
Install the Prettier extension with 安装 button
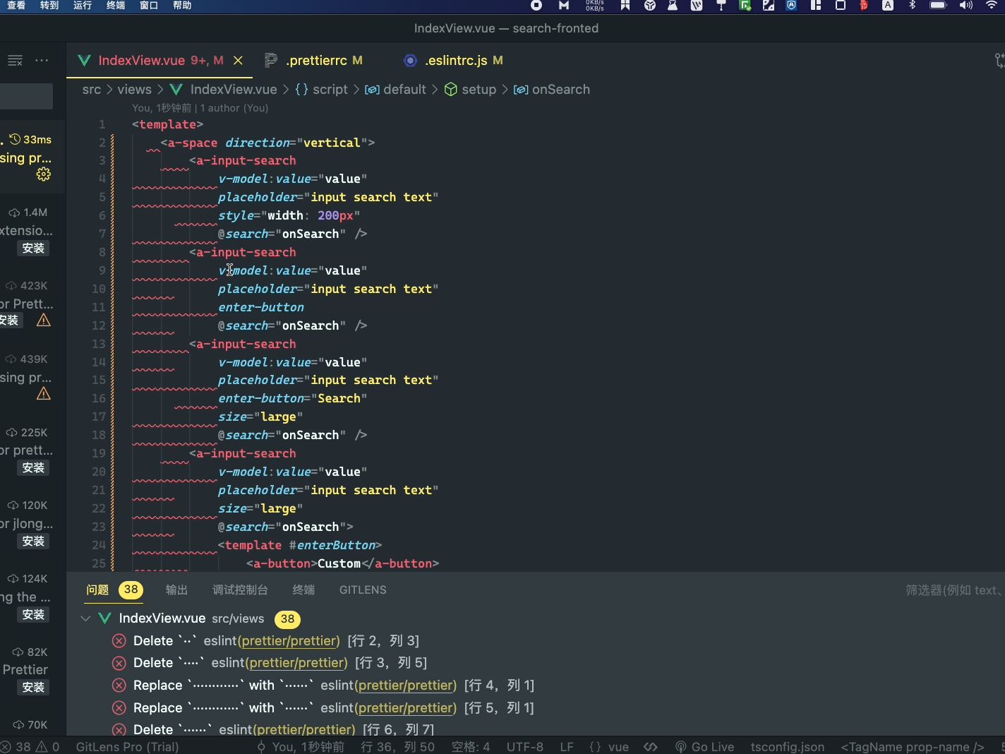[x=32, y=687]
